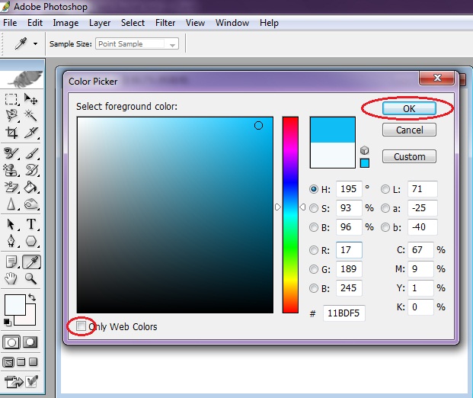Select the L lightness radio button
Image resolution: width=473 pixels, height=398 pixels.
pos(385,189)
